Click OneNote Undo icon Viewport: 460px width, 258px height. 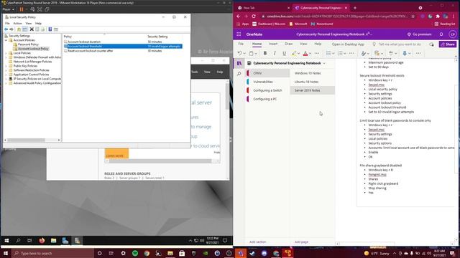click(x=239, y=53)
